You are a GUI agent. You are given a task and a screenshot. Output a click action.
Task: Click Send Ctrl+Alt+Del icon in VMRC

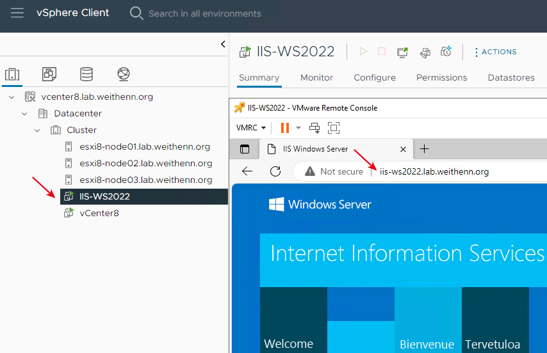pos(314,128)
